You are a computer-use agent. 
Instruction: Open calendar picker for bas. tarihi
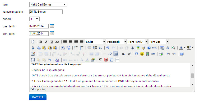tap(52, 26)
